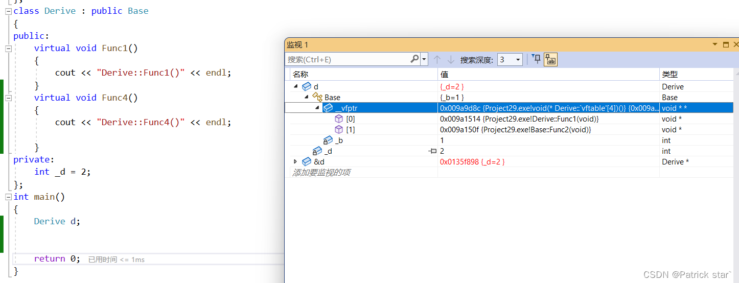Click the pin filter icon in Watch toolbar
Image resolution: width=739 pixels, height=283 pixels.
tap(536, 59)
